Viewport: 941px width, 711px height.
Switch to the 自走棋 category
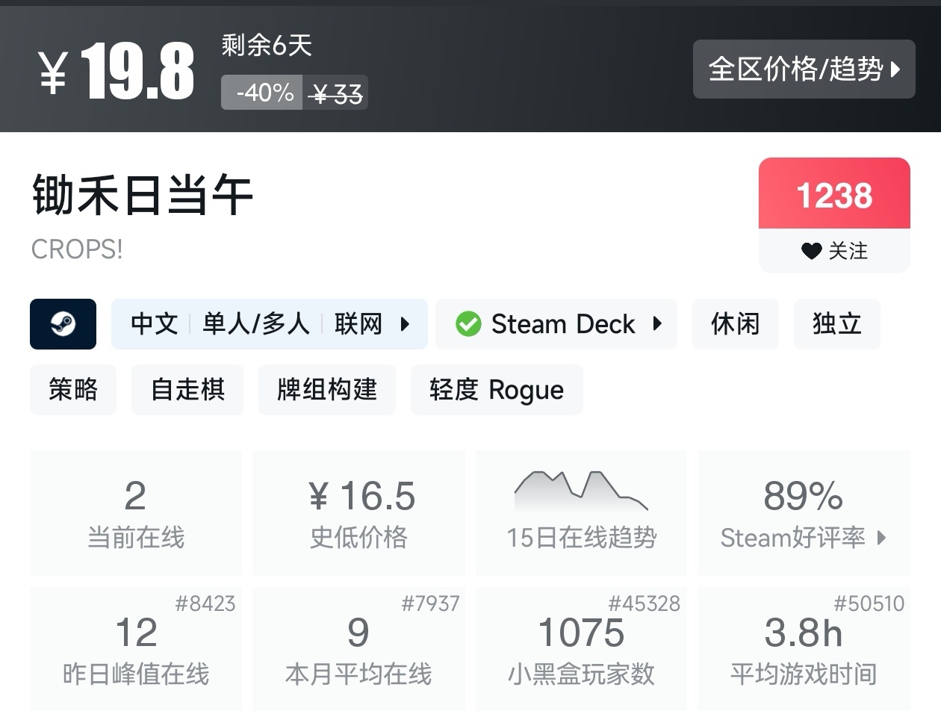coord(187,389)
